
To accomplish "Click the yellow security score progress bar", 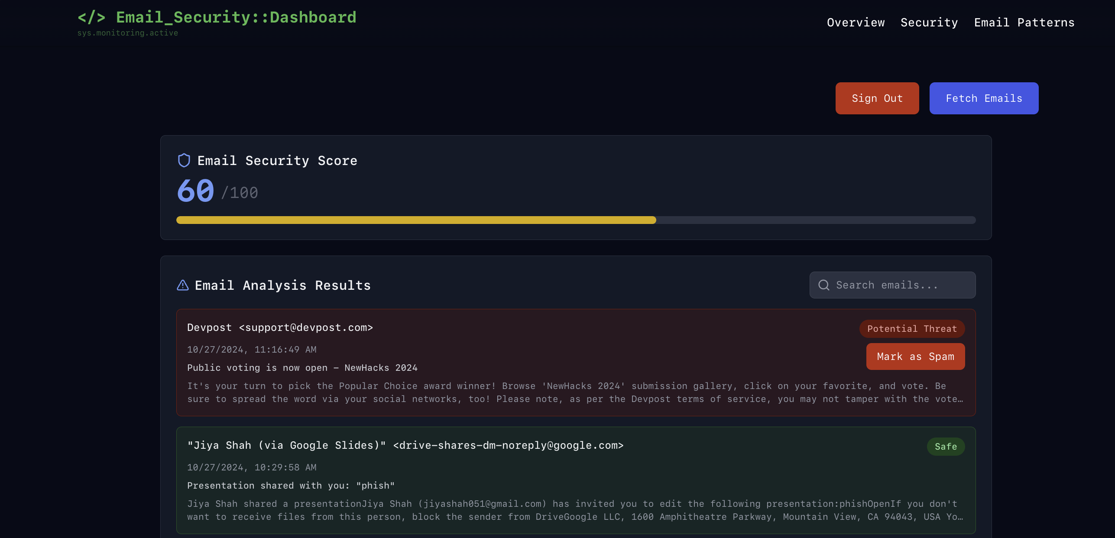I will pyautogui.click(x=416, y=220).
